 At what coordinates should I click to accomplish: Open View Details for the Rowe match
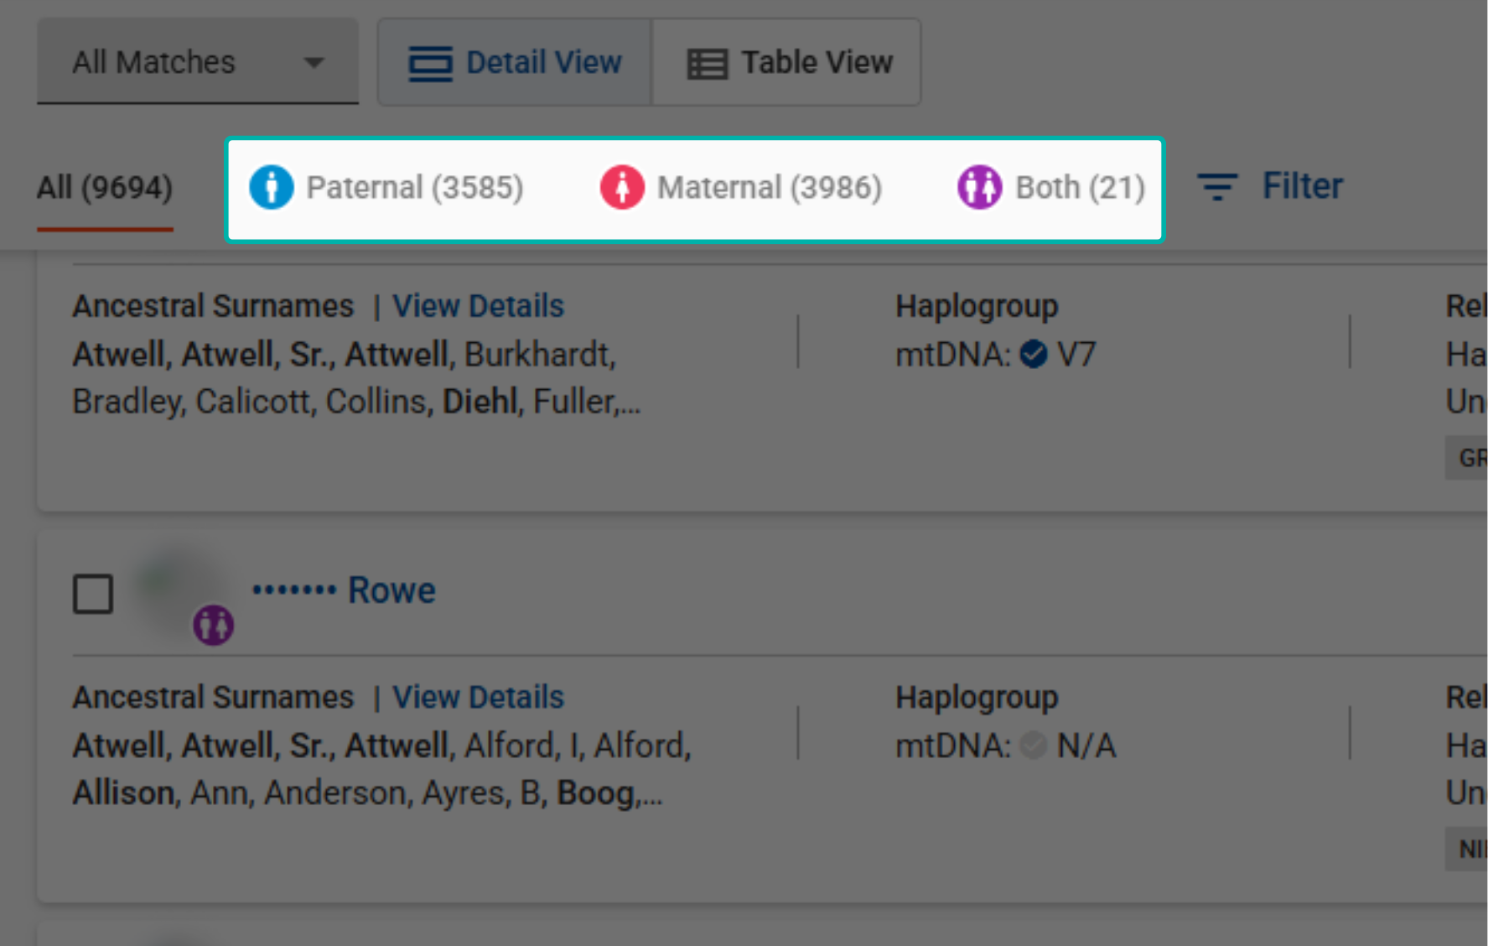(478, 697)
